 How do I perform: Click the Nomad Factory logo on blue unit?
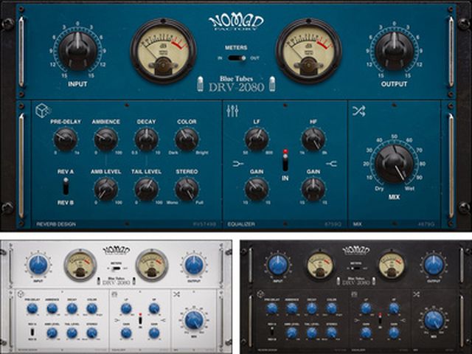[x=236, y=23]
